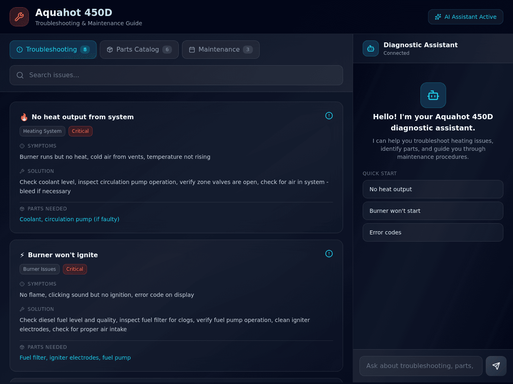Image resolution: width=513 pixels, height=384 pixels.
Task: Switch to the Troubleshooting tab
Action: coord(53,50)
